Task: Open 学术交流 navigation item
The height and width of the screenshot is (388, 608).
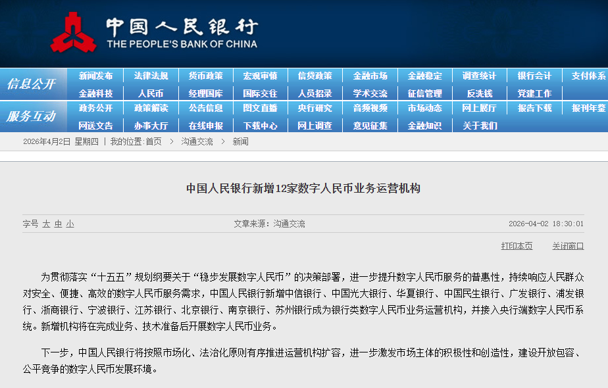Action: pos(370,93)
